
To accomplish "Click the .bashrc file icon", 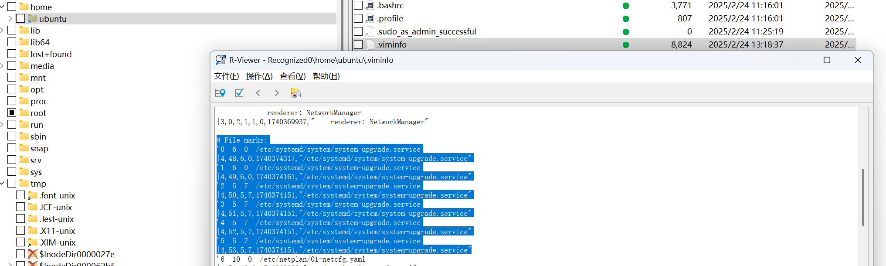I will (x=370, y=6).
